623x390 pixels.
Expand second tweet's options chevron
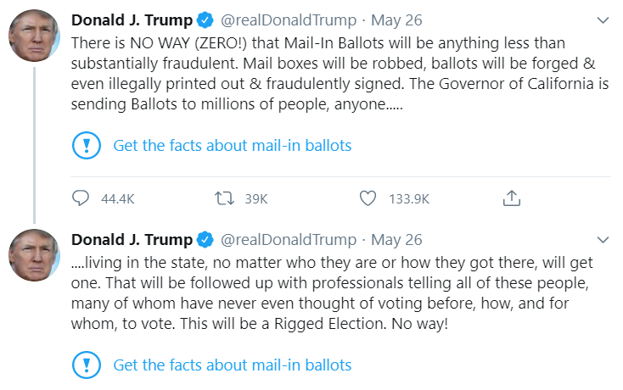603,240
